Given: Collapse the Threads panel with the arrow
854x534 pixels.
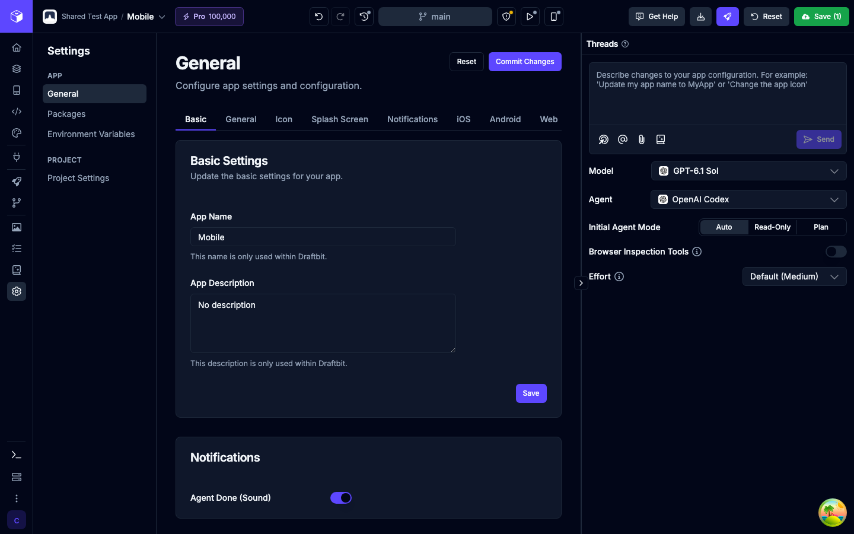Looking at the screenshot, I should pos(581,283).
